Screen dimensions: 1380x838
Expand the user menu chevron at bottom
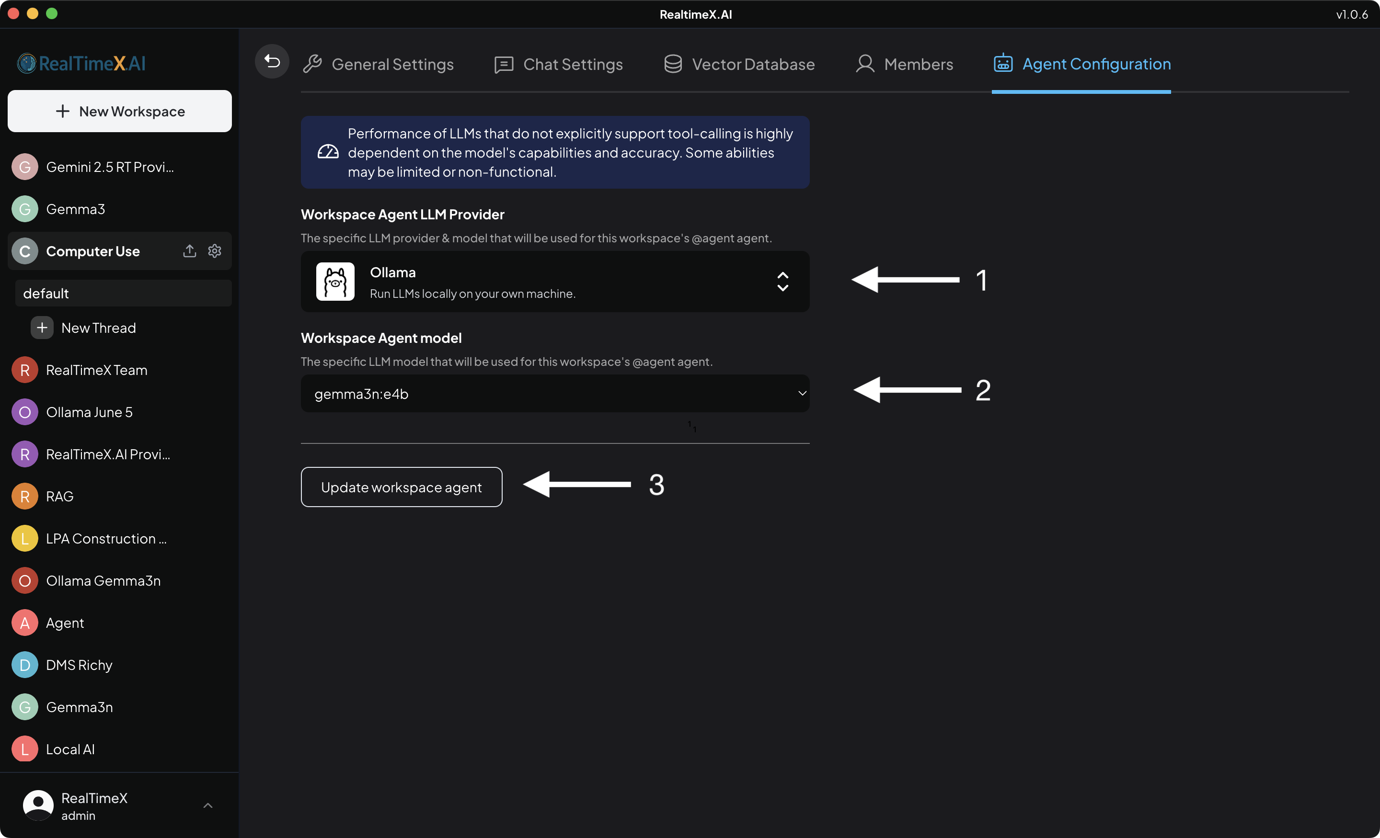(208, 805)
